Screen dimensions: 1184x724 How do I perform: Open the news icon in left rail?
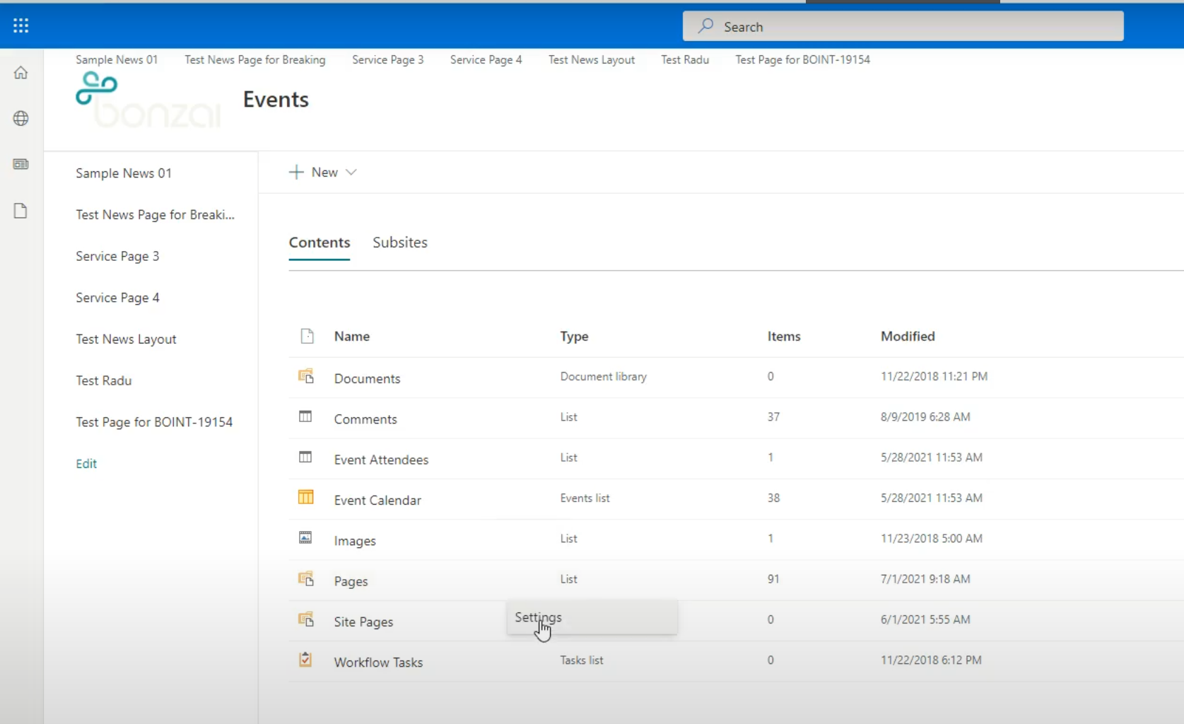click(20, 164)
